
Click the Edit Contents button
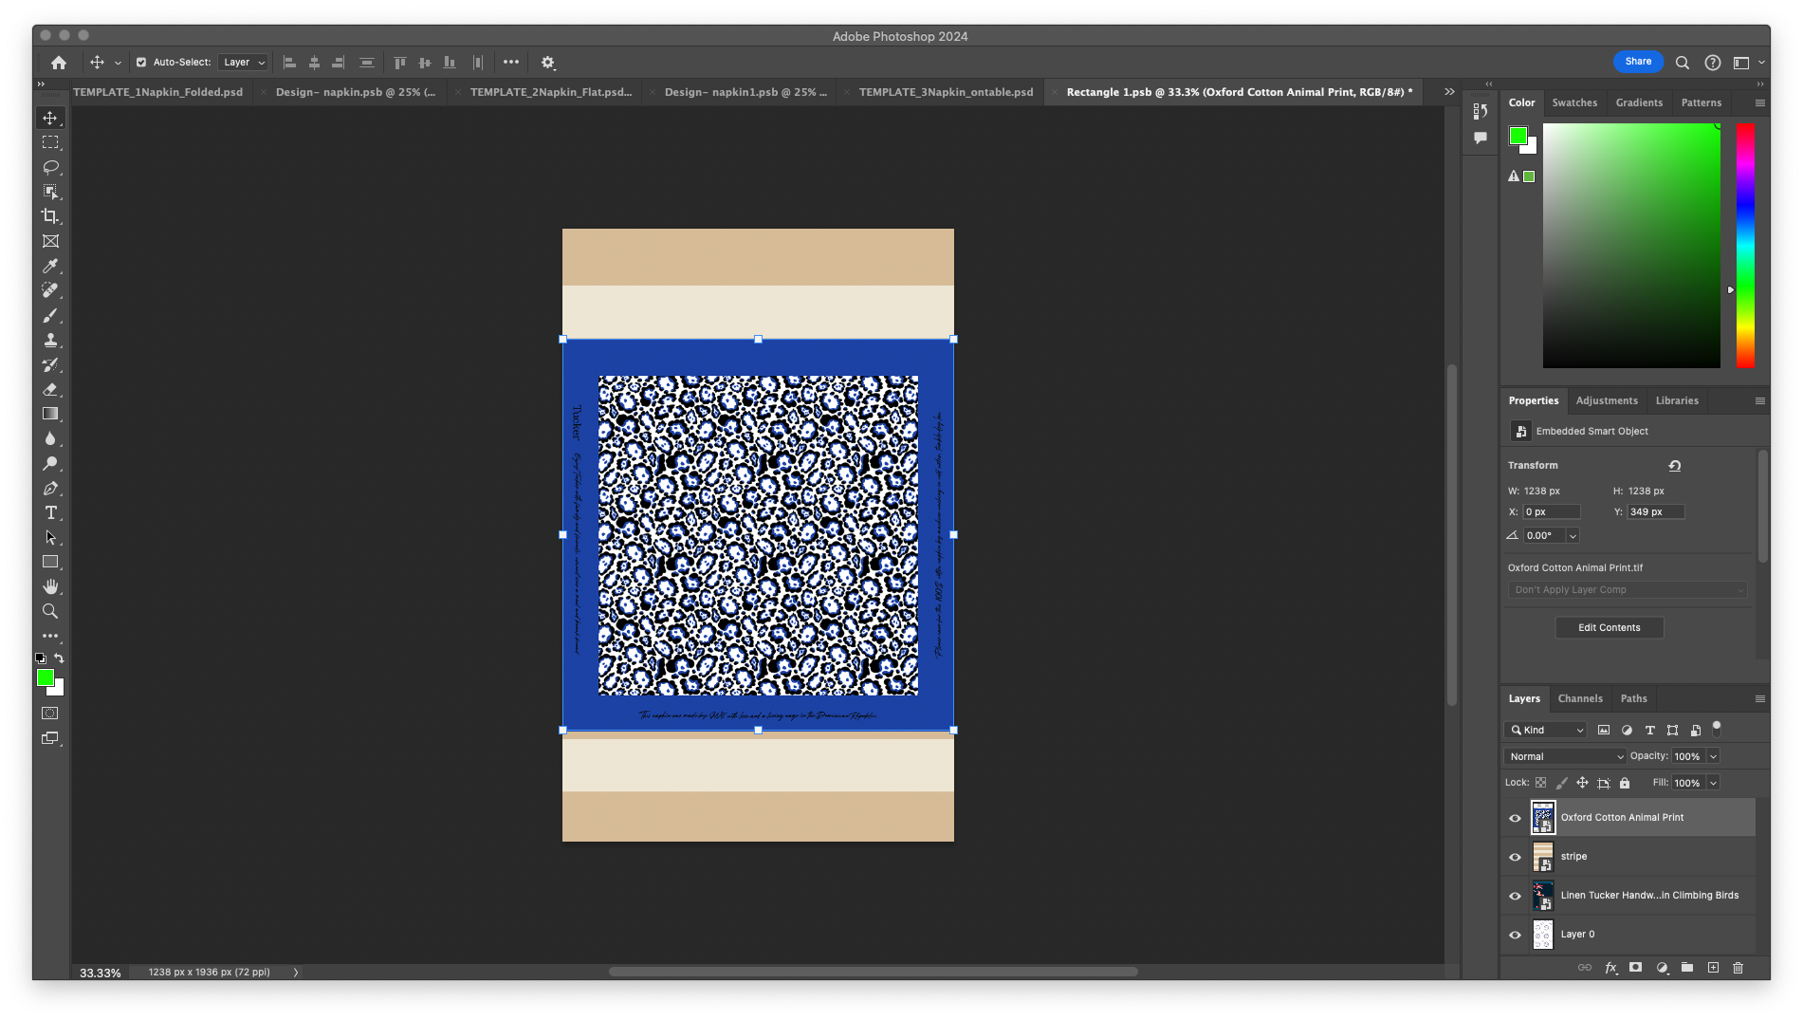[x=1609, y=627]
